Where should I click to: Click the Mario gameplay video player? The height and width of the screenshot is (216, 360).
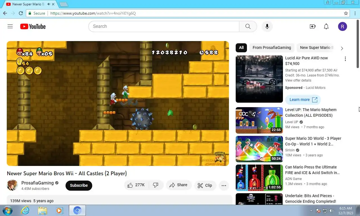pyautogui.click(x=118, y=103)
